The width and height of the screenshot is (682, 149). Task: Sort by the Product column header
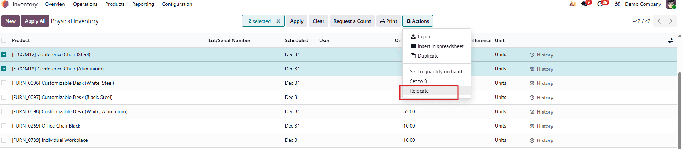[x=21, y=40]
